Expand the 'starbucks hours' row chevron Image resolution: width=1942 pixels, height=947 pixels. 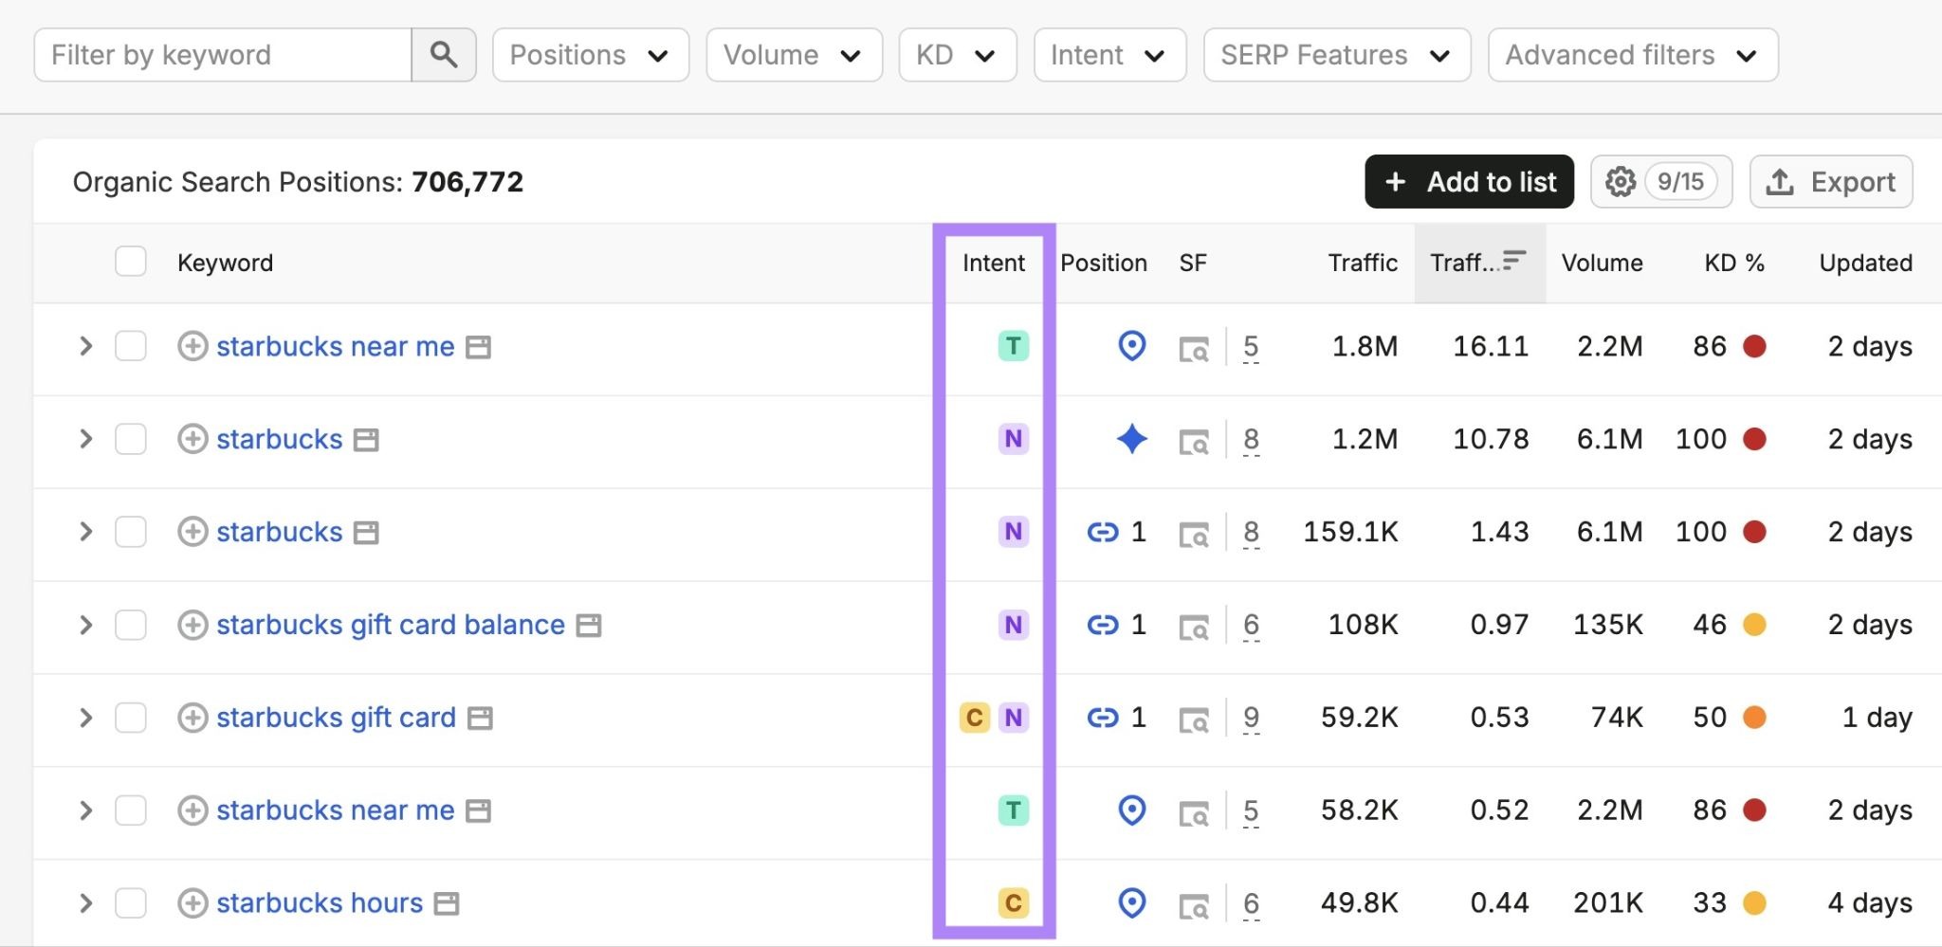click(x=85, y=903)
